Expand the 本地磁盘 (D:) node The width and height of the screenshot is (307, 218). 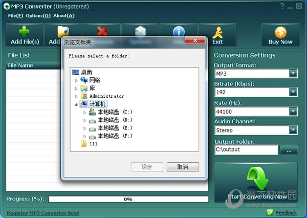(x=84, y=120)
